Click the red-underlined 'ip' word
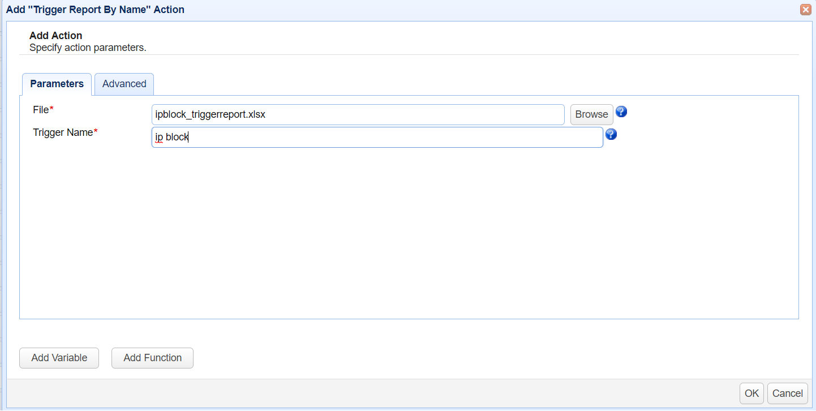The width and height of the screenshot is (816, 411). 159,137
